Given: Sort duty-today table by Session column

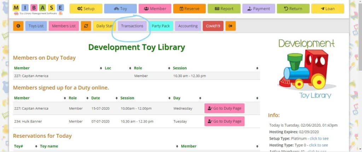Looking at the screenshot, I should pyautogui.click(x=216, y=68).
